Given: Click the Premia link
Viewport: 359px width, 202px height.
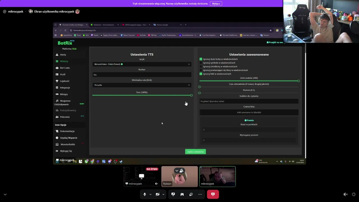Looking at the screenshot, I should pyautogui.click(x=249, y=120).
